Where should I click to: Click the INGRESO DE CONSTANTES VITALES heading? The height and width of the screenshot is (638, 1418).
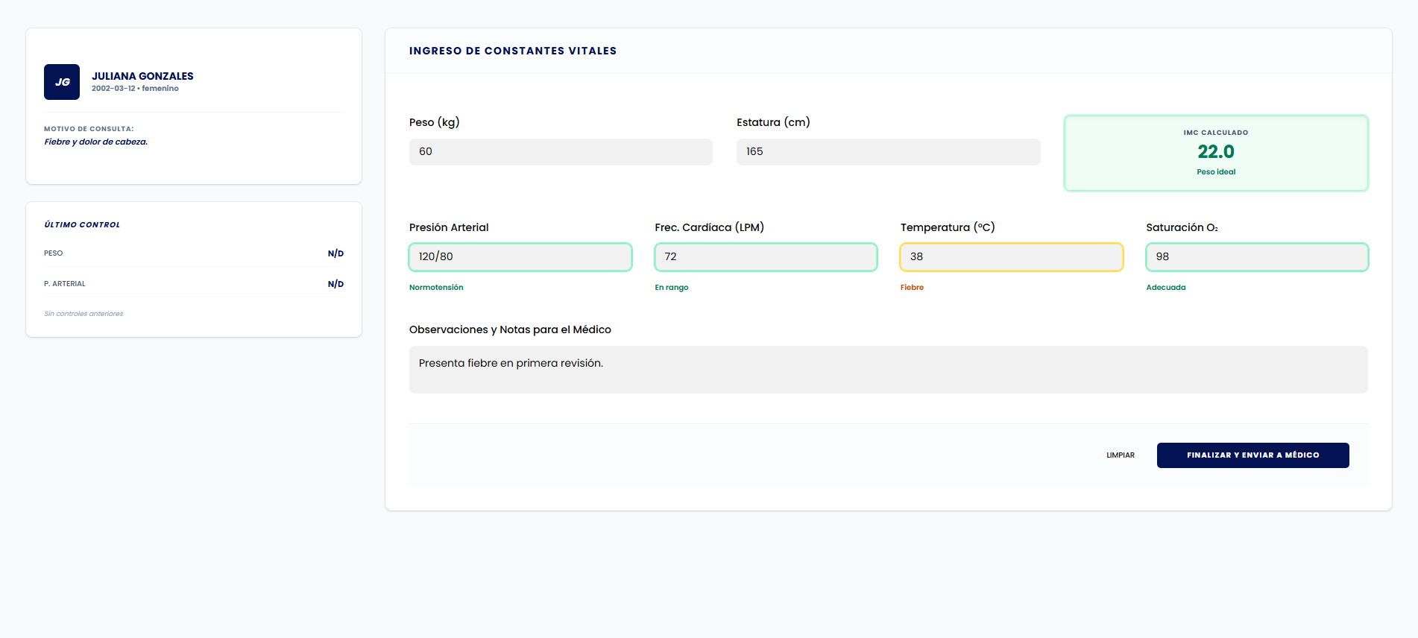click(x=513, y=51)
